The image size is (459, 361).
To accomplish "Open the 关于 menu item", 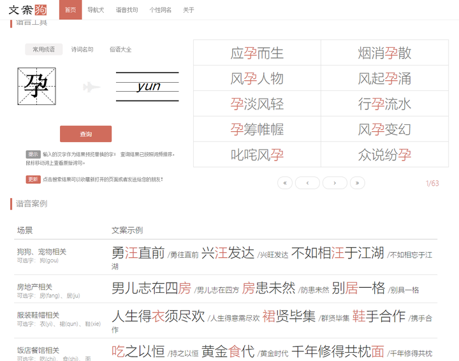I will pyautogui.click(x=189, y=10).
